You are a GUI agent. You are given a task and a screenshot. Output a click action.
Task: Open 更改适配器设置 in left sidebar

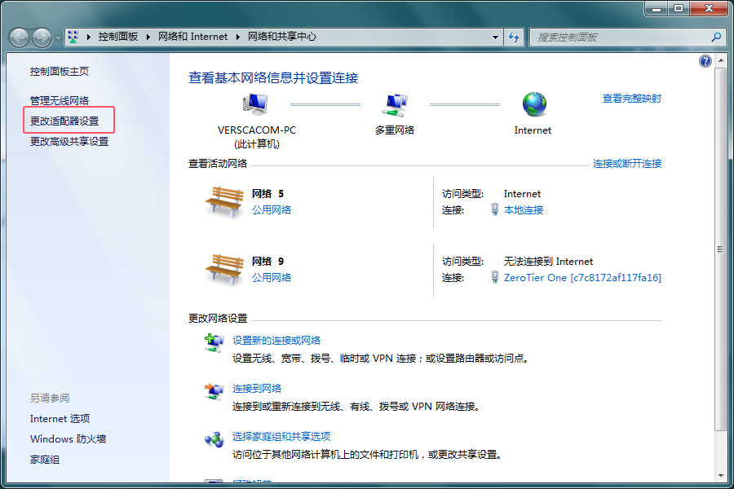click(x=64, y=121)
